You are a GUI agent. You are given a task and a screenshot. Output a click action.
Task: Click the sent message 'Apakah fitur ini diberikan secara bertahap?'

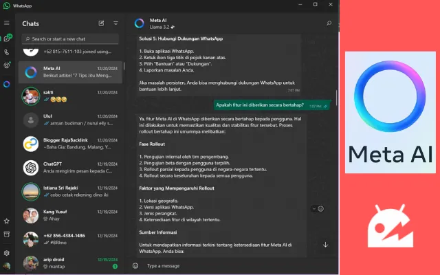271,105
